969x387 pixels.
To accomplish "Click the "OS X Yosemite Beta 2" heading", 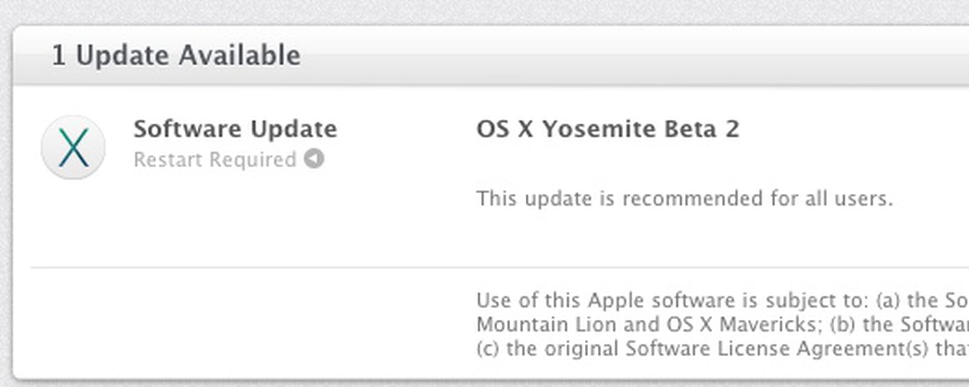I will click(607, 128).
